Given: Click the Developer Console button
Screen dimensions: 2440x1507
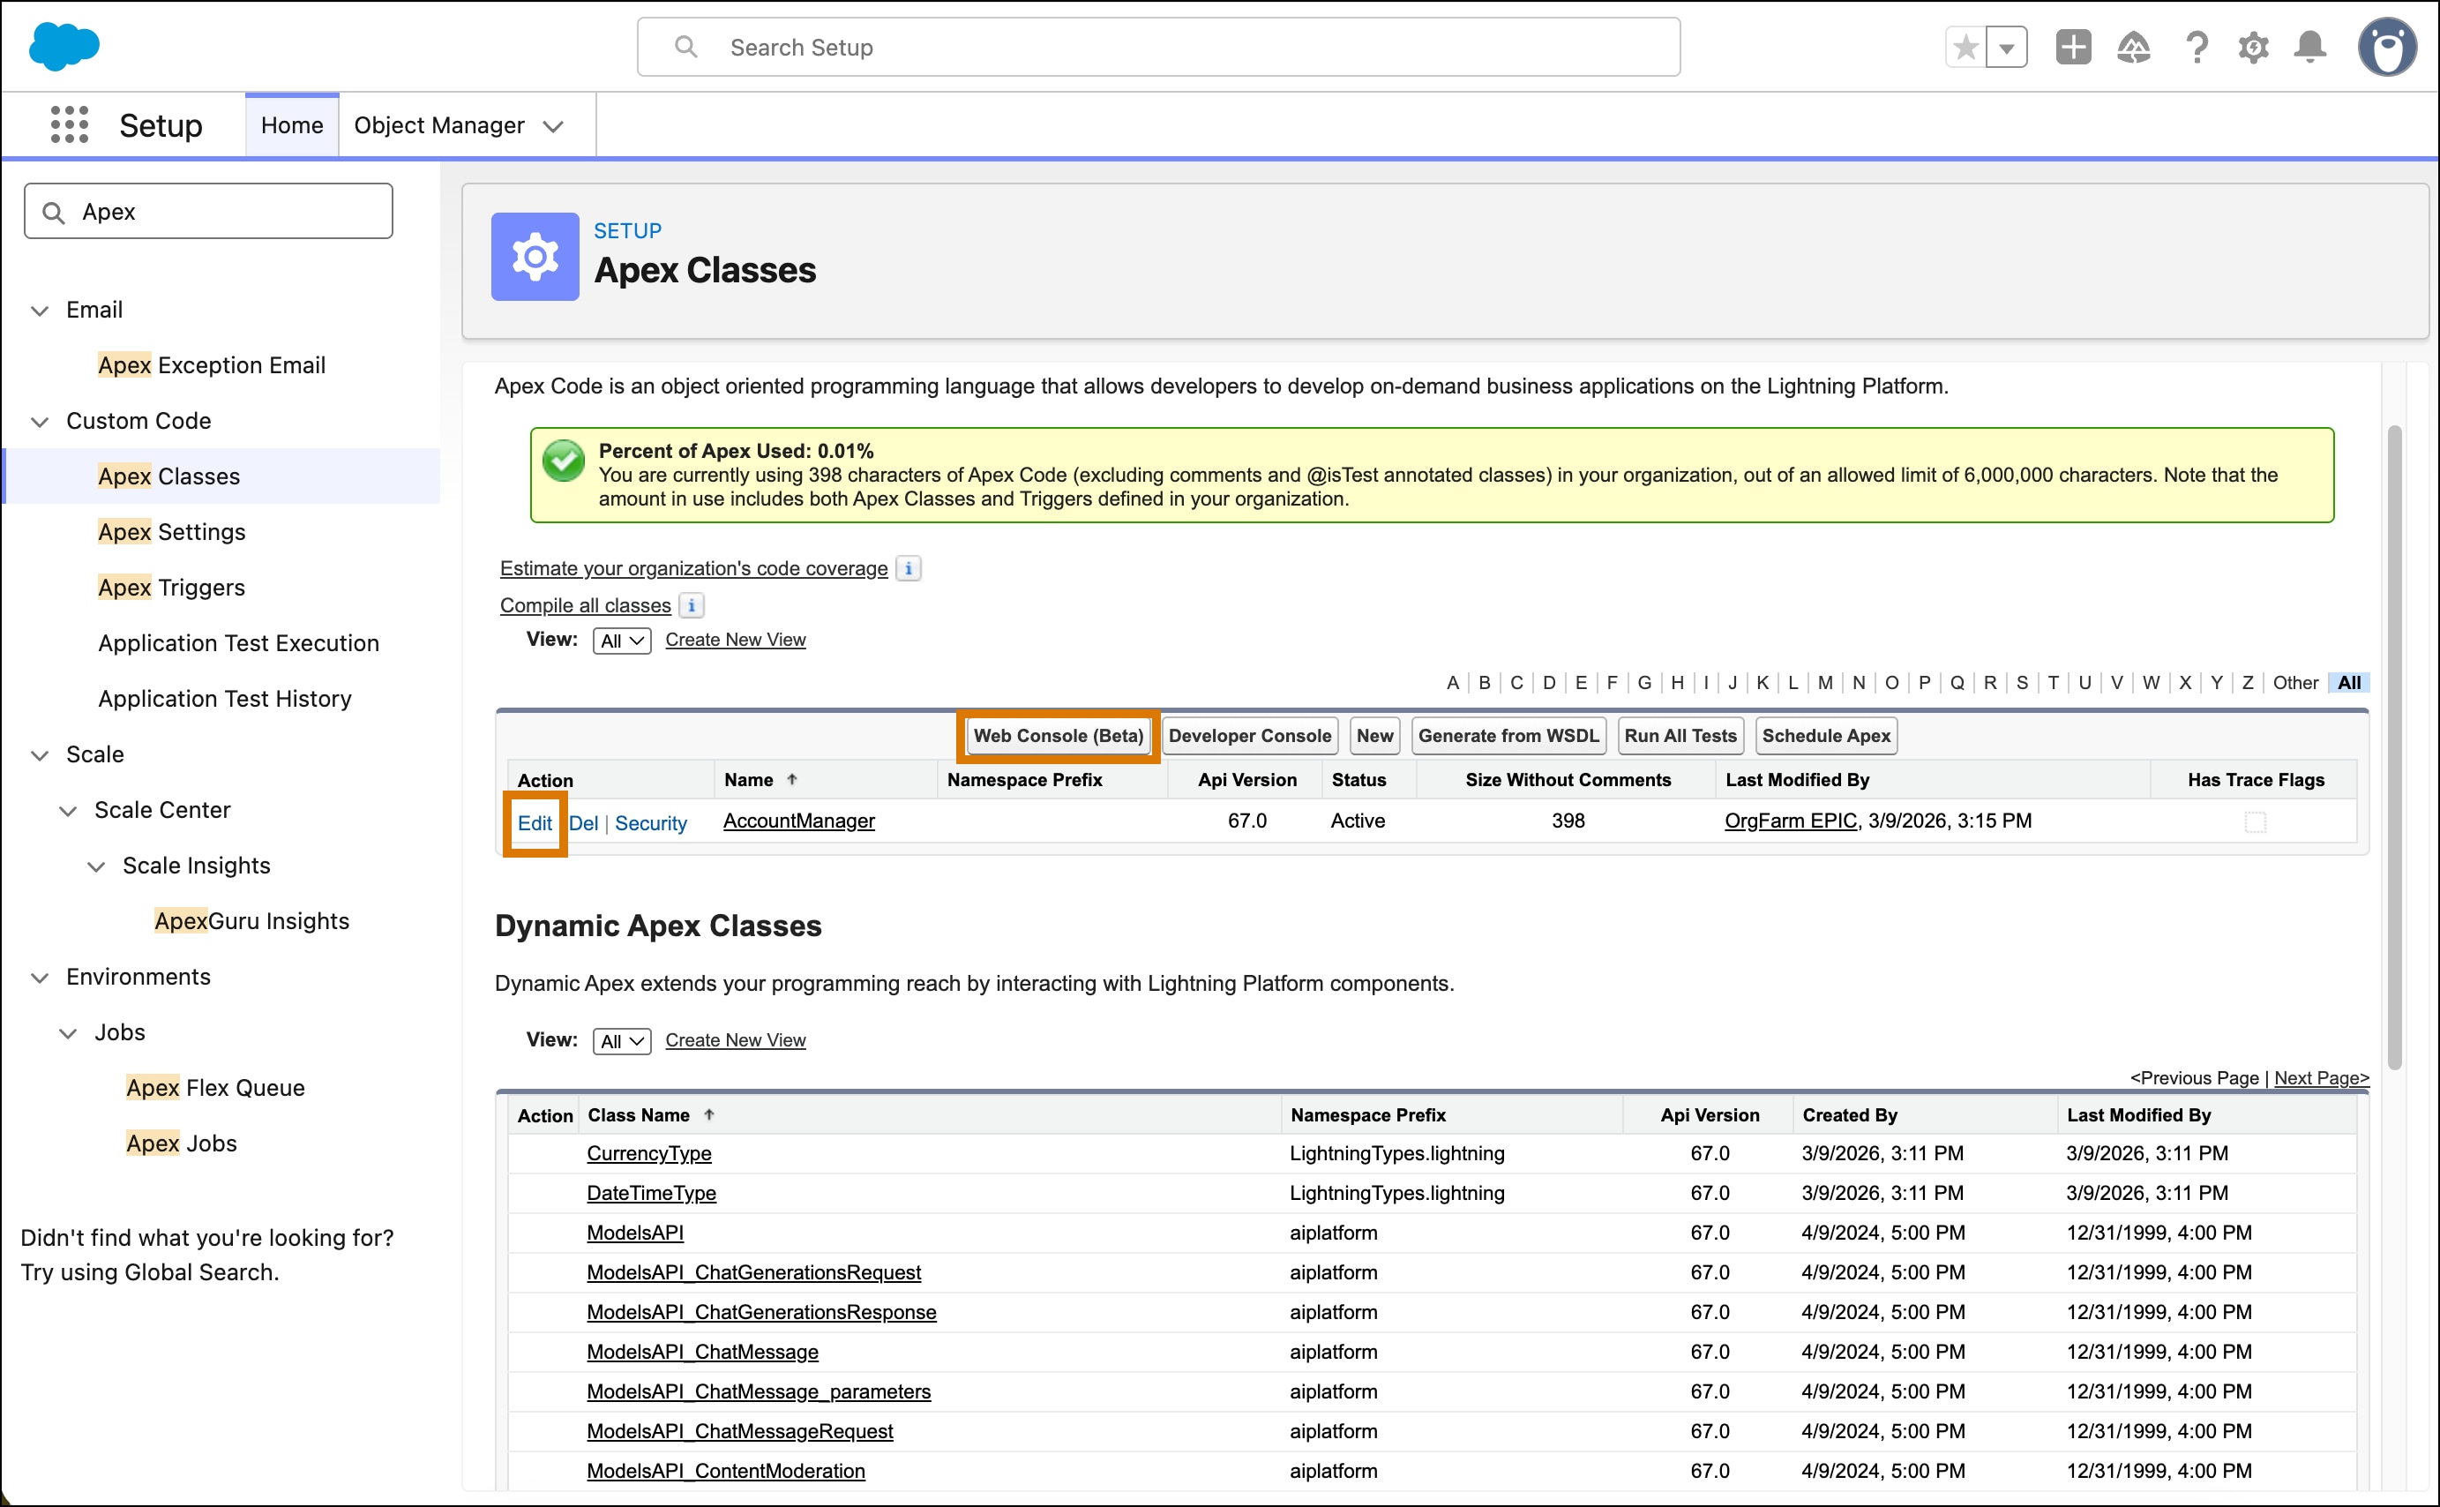Looking at the screenshot, I should click(x=1248, y=736).
